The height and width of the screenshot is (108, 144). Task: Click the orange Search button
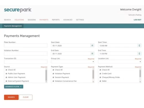pyautogui.click(x=11, y=97)
